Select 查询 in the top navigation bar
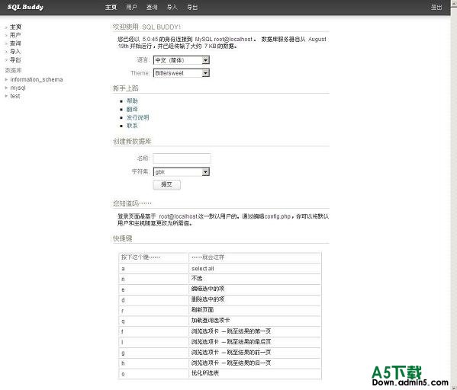The image size is (457, 390). [152, 8]
